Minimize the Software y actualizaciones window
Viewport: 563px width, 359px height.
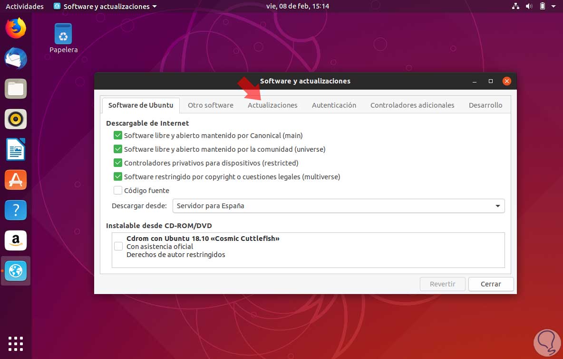[475, 81]
